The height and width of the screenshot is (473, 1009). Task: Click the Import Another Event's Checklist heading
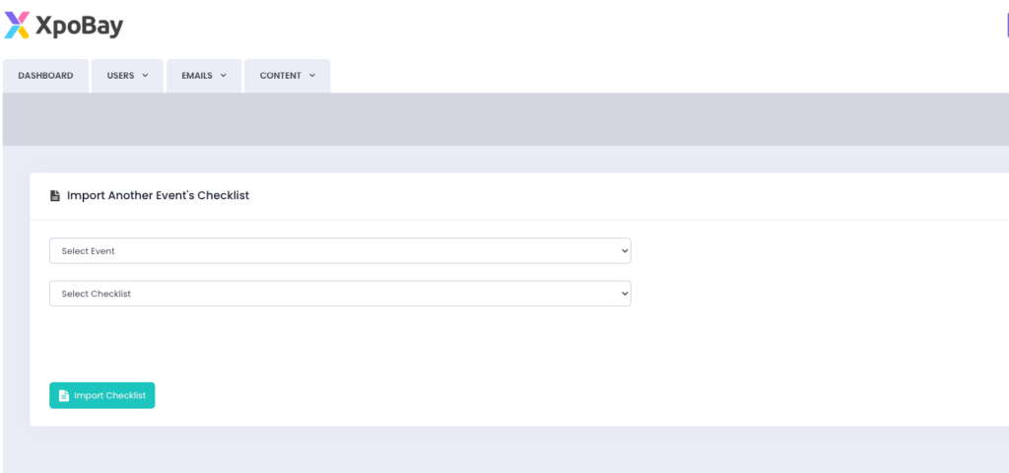click(x=158, y=196)
